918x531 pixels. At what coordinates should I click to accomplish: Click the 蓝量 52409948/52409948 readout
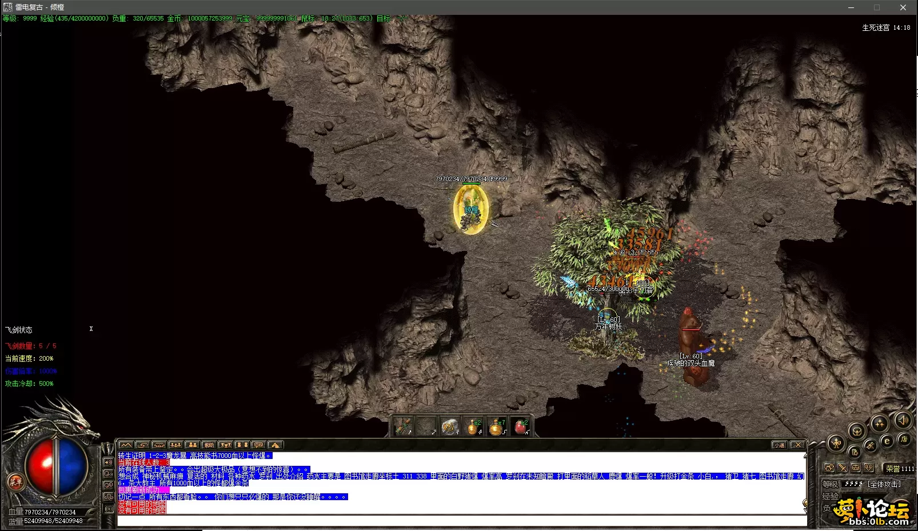[x=46, y=521]
